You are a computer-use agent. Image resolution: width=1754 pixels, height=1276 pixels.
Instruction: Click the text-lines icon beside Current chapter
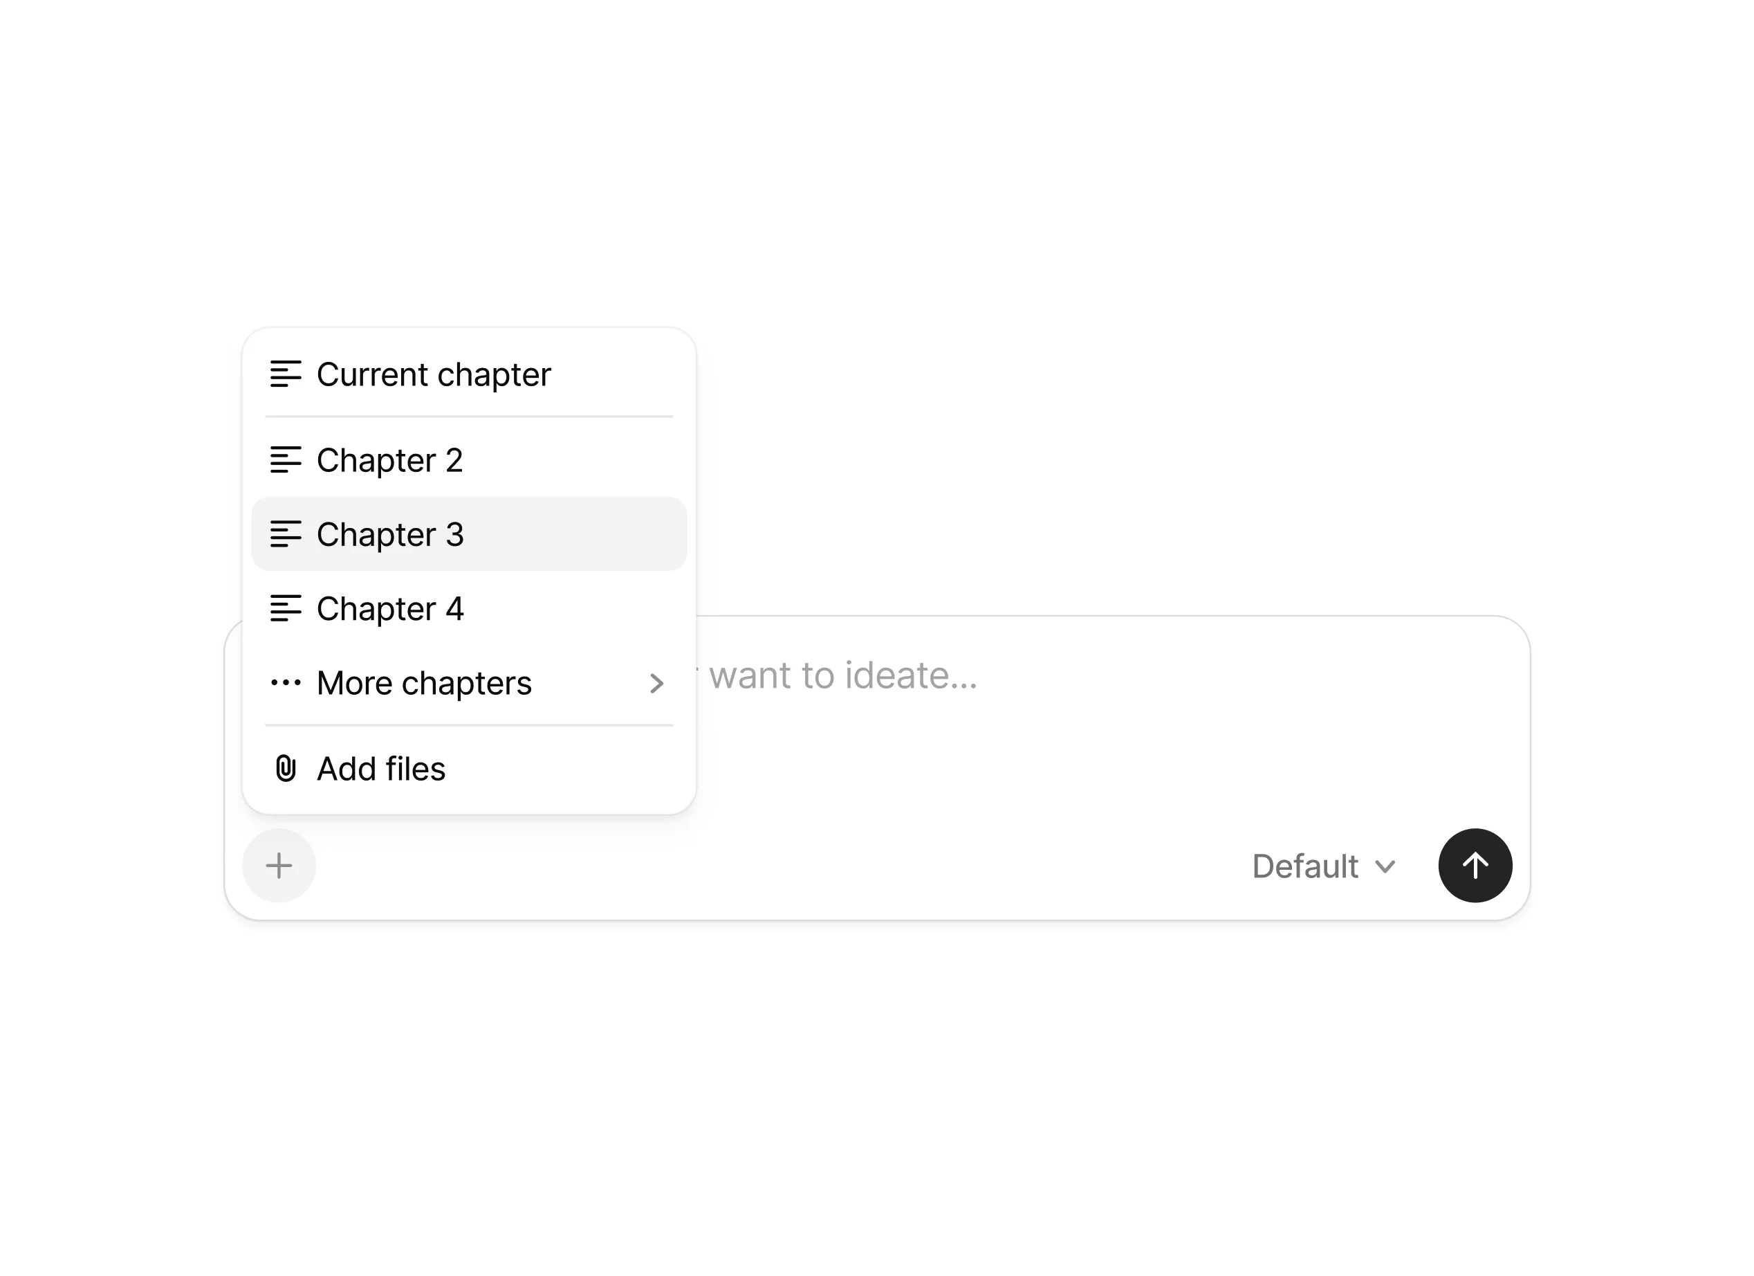click(286, 374)
